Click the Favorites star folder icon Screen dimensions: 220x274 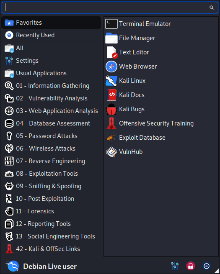coord(9,23)
